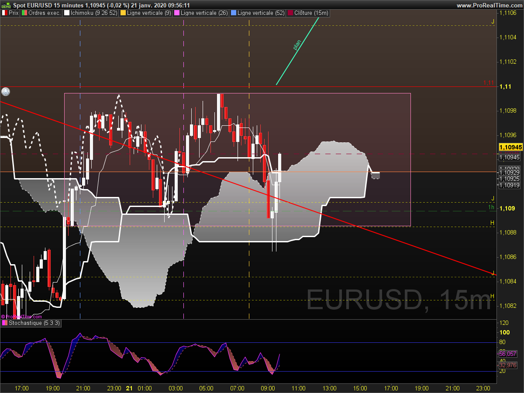The width and height of the screenshot is (524, 393).
Task: Click the 09:00 time axis label
Action: tap(268, 388)
